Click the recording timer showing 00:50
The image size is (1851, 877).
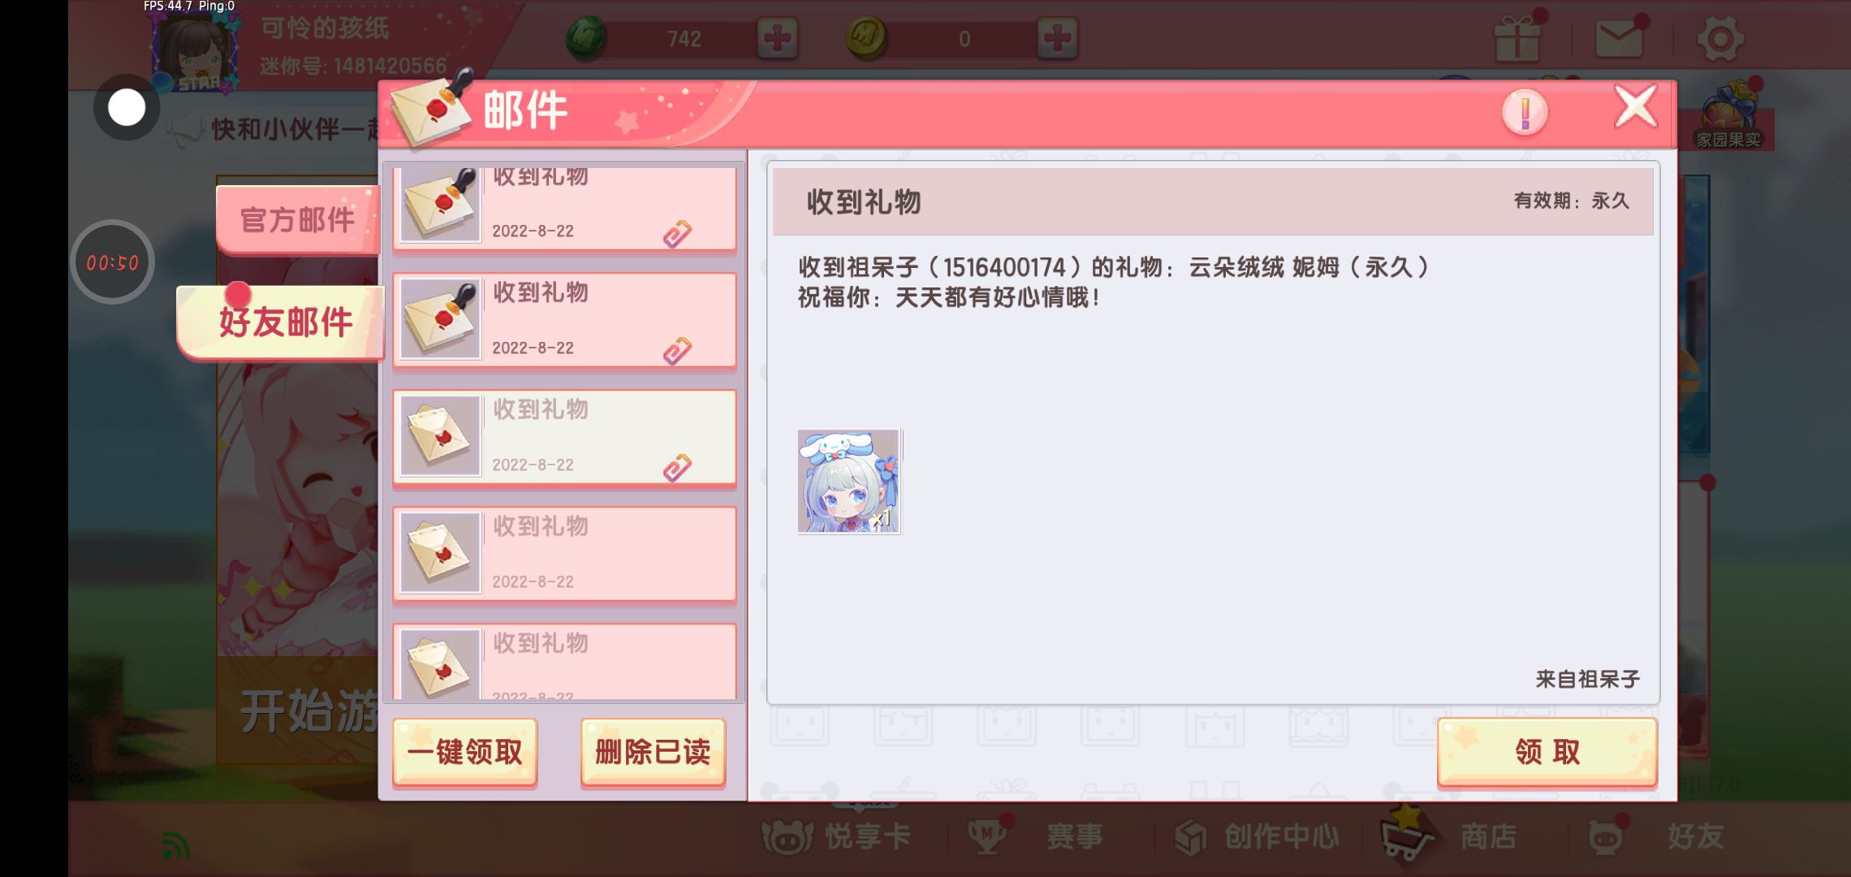point(112,262)
